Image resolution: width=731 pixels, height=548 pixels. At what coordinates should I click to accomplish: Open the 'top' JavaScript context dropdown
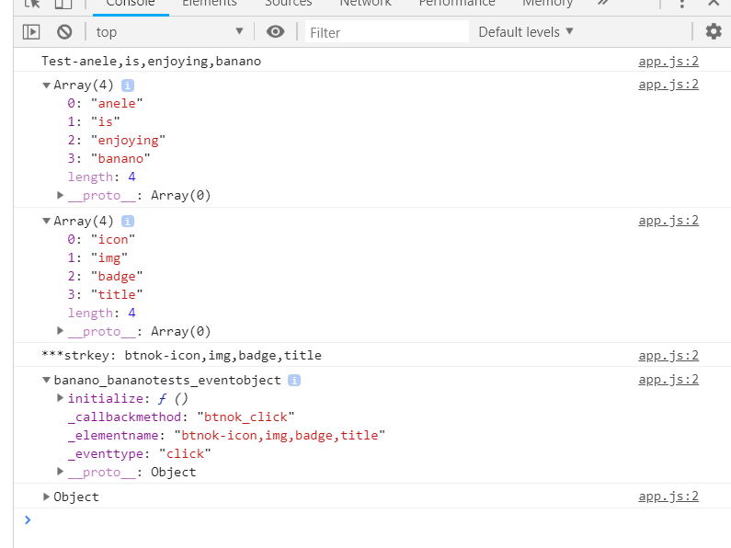coord(170,32)
